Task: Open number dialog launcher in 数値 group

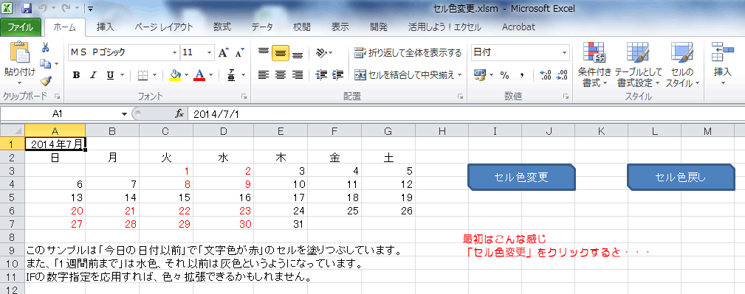Action: (566, 97)
